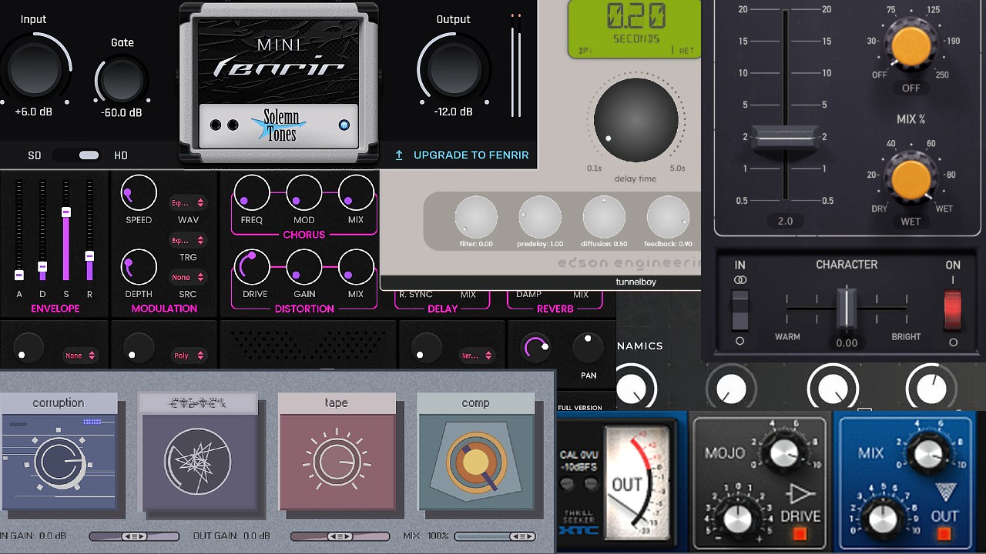Click the modulation DEPTH knob
This screenshot has height=554, width=986.
pos(139,267)
